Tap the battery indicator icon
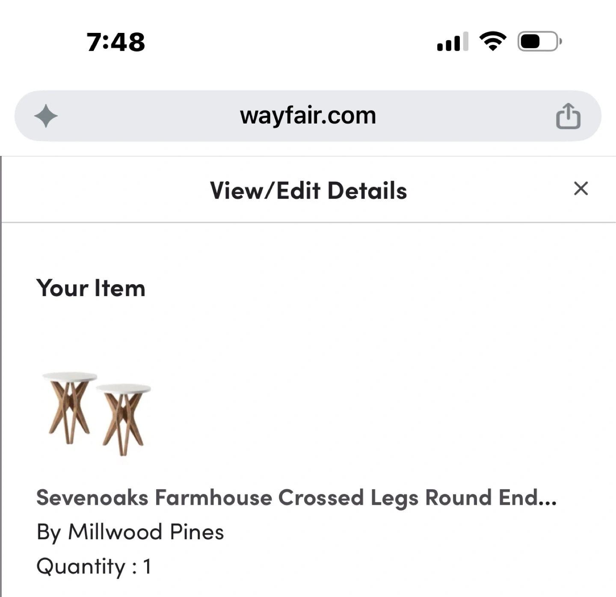 539,42
